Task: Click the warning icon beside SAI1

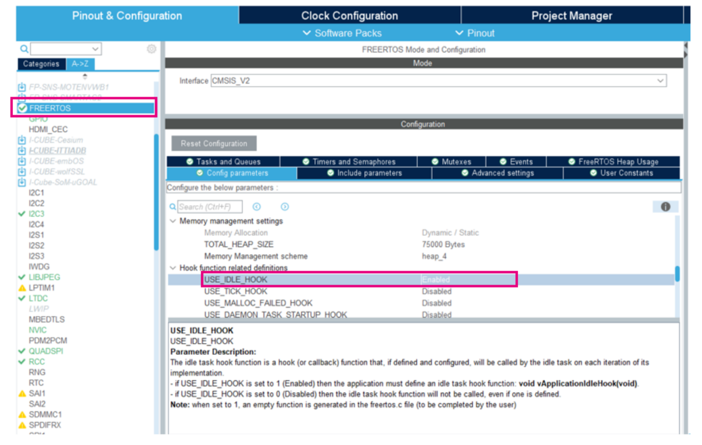Action: click(22, 394)
